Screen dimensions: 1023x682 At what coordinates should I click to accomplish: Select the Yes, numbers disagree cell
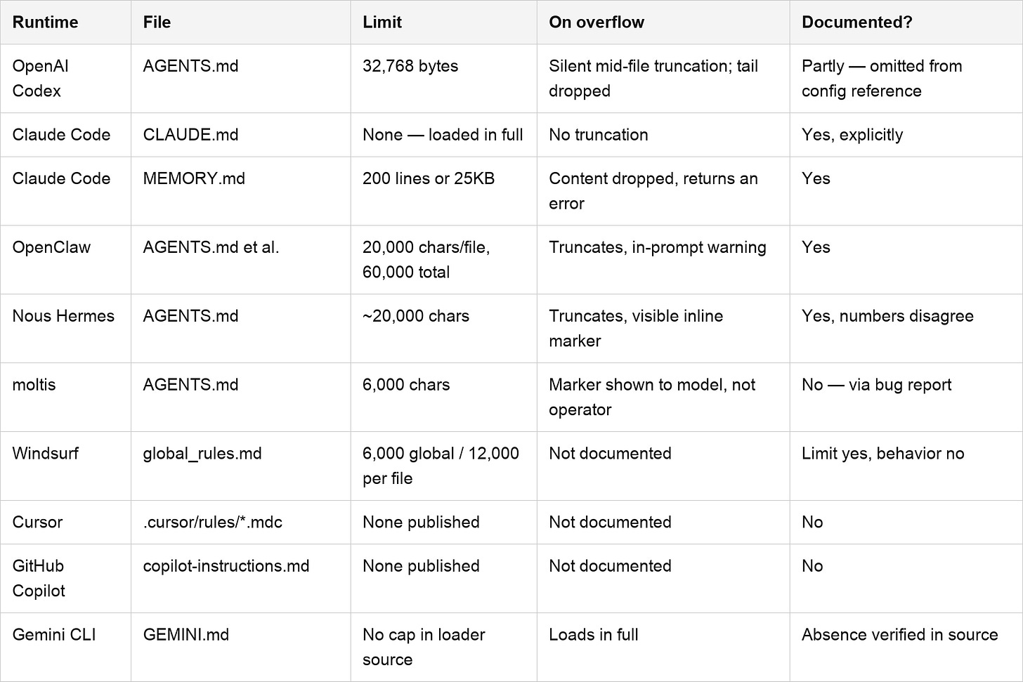pyautogui.click(x=906, y=329)
